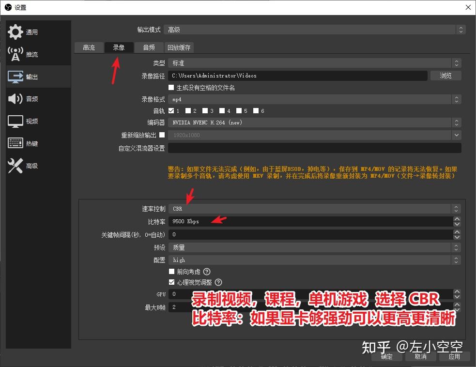Click the 浏览 browse button
Image resolution: width=476 pixels, height=367 pixels.
[x=445, y=76]
